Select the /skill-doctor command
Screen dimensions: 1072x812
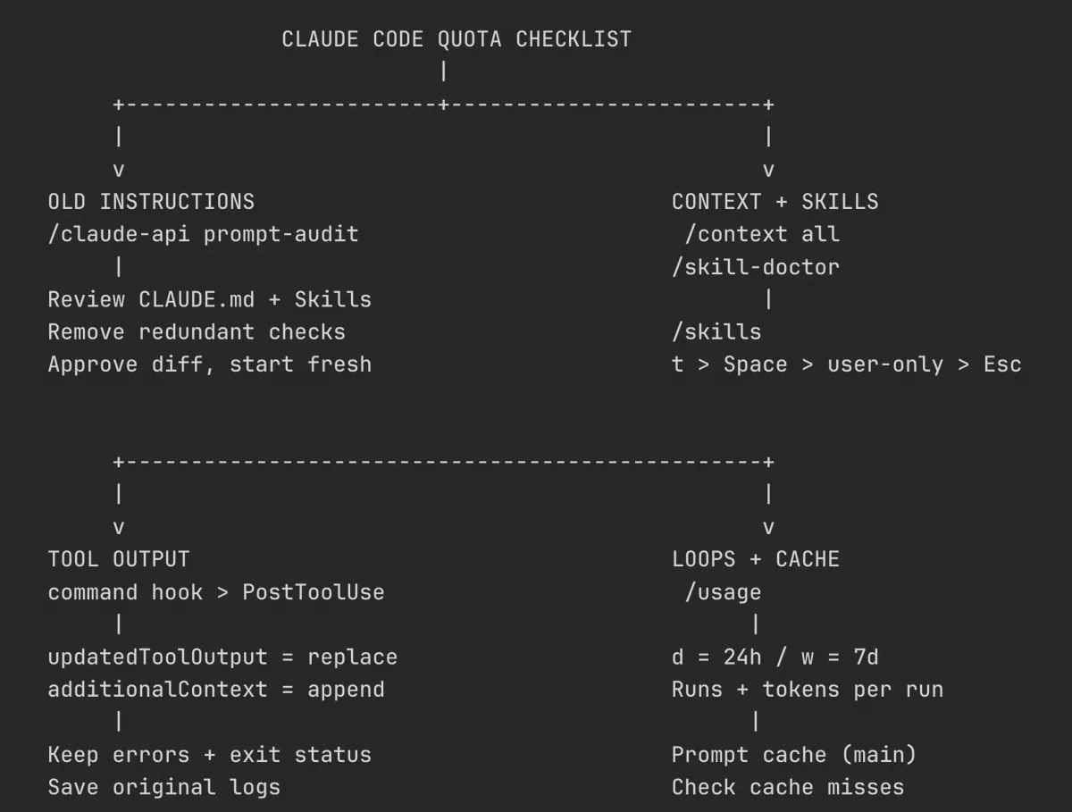[756, 267]
